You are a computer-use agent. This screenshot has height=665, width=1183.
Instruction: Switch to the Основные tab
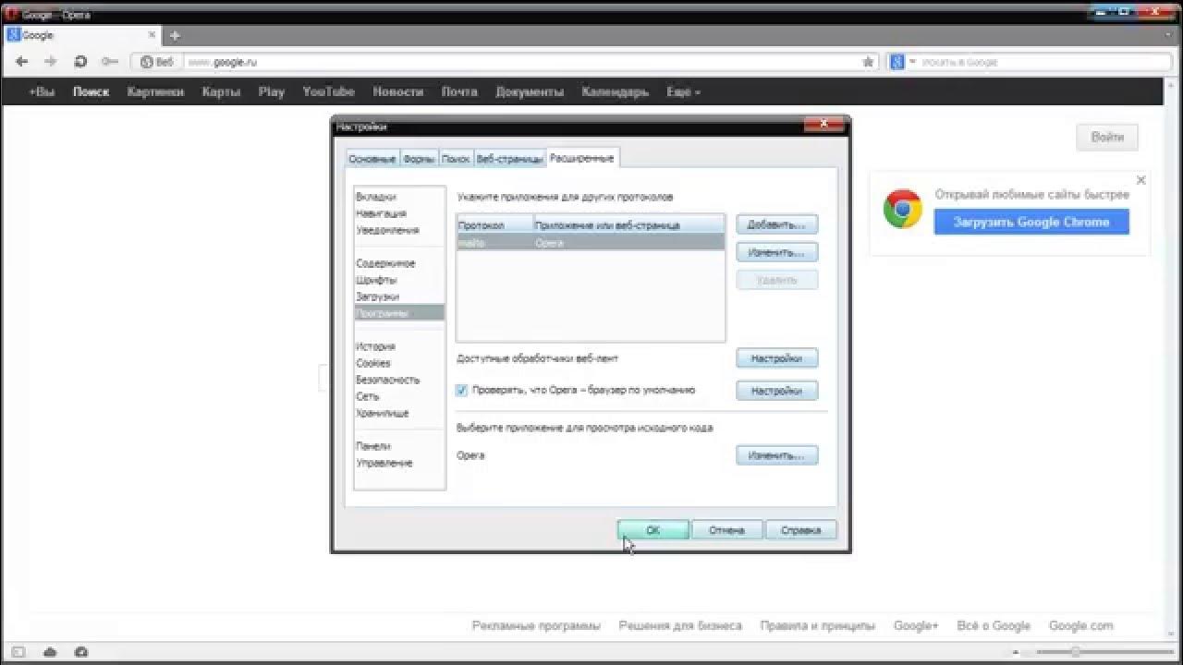pos(372,159)
